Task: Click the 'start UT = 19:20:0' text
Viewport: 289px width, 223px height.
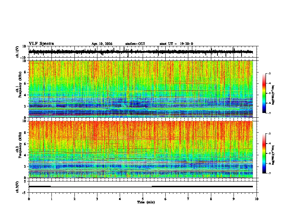Action: point(176,44)
